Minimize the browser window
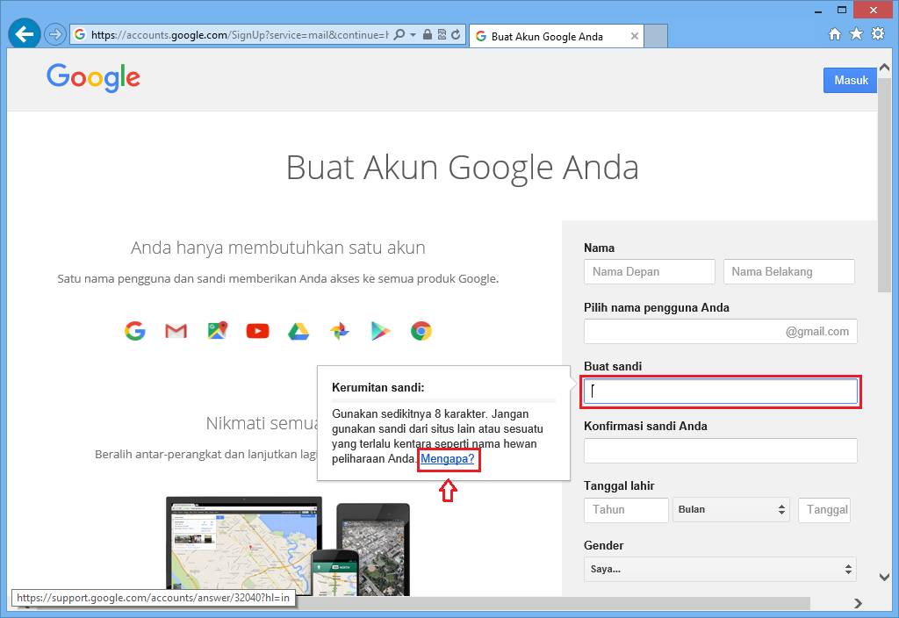This screenshot has width=899, height=618. [x=818, y=11]
